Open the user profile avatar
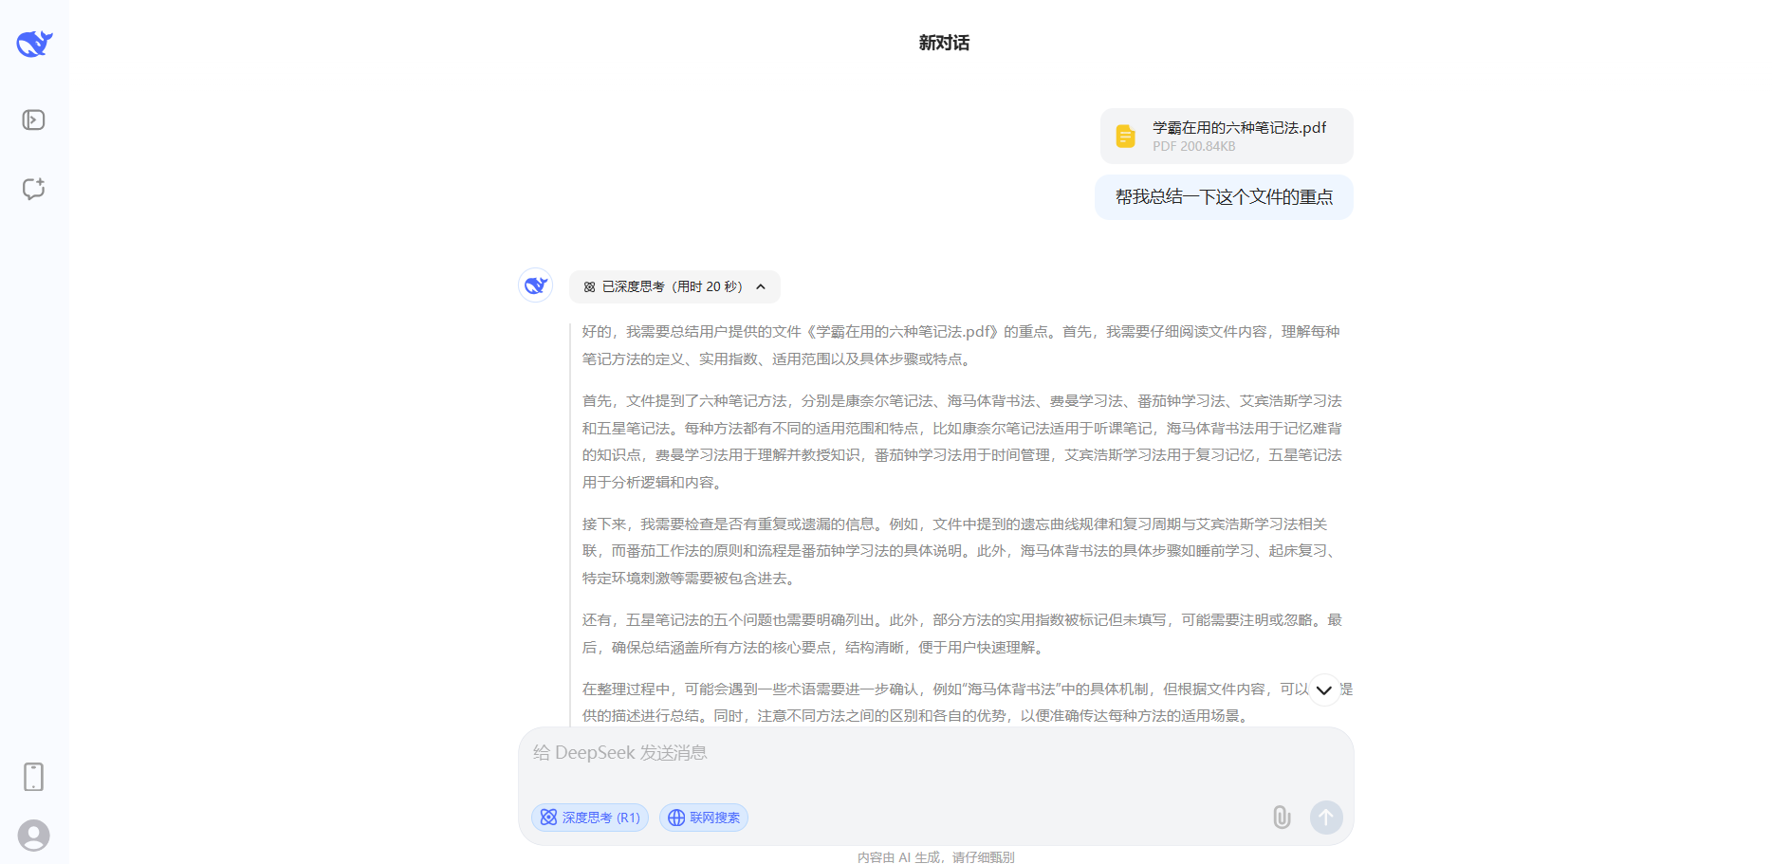Screen dimensions: 1772x864 [x=33, y=835]
